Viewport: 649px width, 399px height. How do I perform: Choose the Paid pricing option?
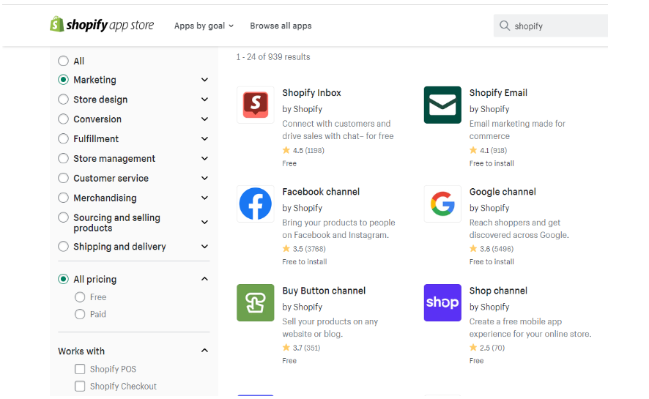[x=80, y=314]
